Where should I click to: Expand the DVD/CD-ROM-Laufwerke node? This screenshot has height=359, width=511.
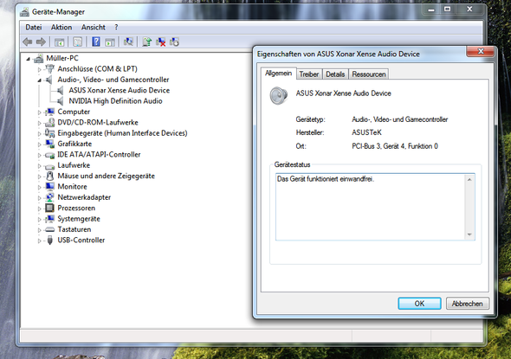[40, 123]
